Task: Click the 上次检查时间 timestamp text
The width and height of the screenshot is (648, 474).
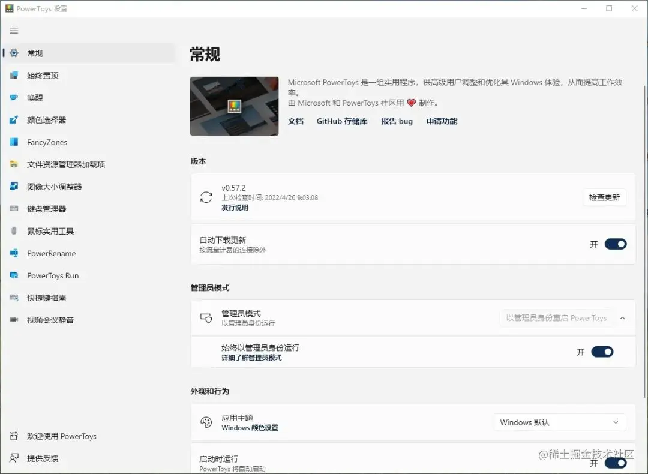Action: pos(270,197)
